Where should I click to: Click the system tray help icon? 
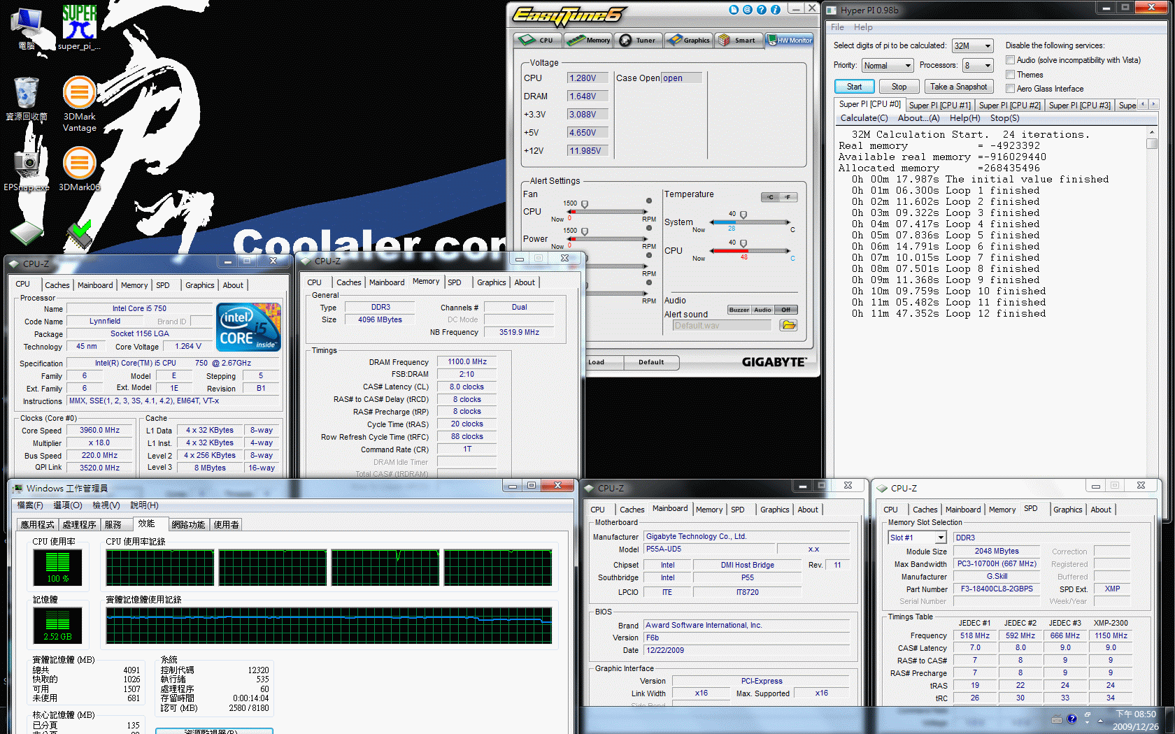click(1071, 719)
